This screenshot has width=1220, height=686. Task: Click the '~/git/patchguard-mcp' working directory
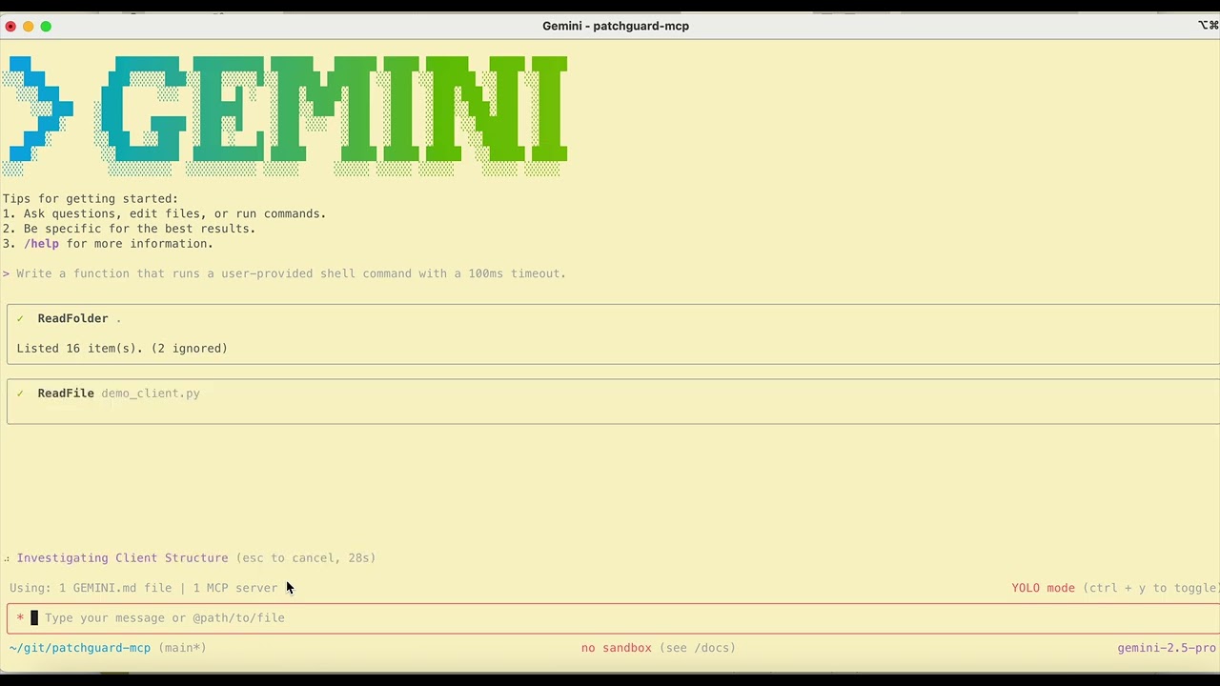tap(80, 648)
